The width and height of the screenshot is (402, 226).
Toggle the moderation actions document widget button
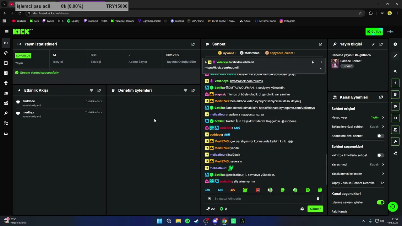[395, 94]
